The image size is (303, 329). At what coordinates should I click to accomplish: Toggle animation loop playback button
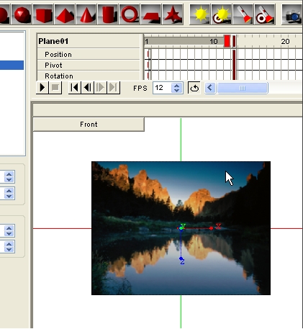click(194, 88)
